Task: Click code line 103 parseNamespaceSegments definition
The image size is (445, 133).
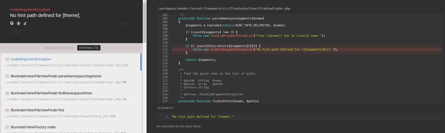Action: 221,18
